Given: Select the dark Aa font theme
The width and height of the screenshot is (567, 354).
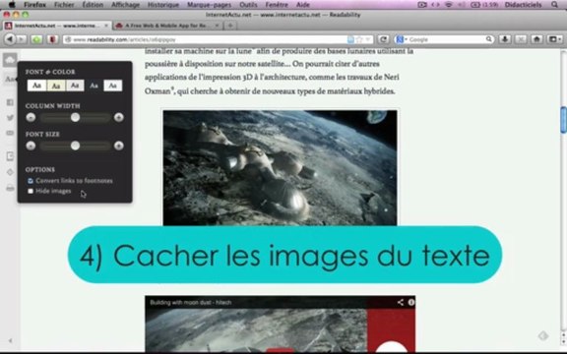Looking at the screenshot, I should pos(94,86).
